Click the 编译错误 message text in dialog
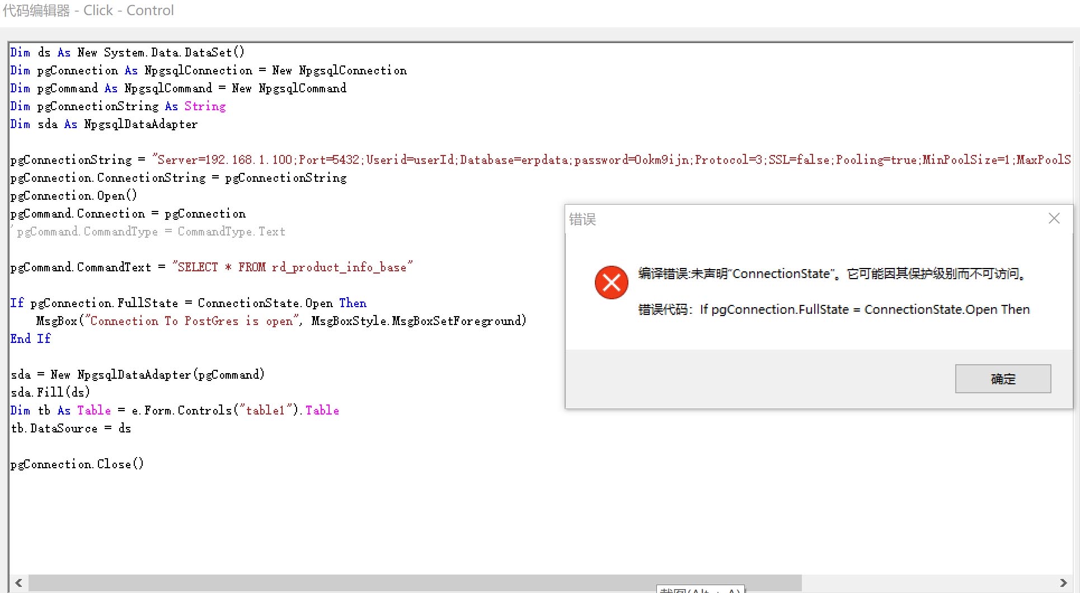1080x593 pixels. click(833, 274)
